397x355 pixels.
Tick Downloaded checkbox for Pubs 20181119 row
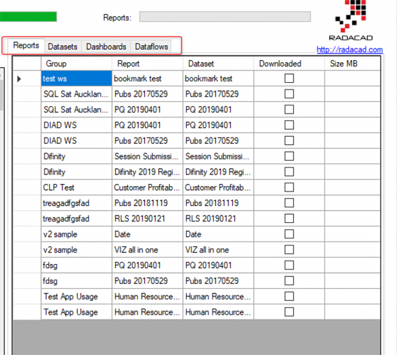pos(289,203)
